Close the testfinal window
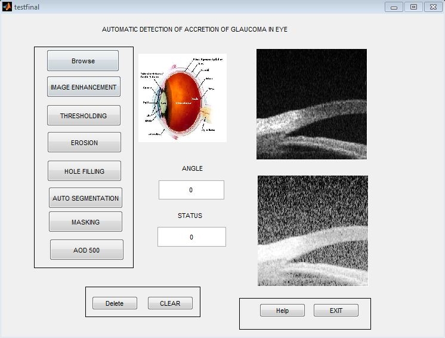The image size is (445, 338). coord(433,7)
